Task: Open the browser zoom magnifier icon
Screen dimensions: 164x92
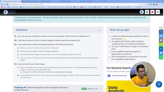Action: 139,5
